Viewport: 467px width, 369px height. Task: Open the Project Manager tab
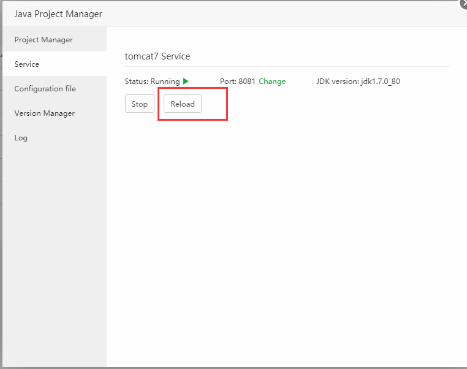point(55,40)
